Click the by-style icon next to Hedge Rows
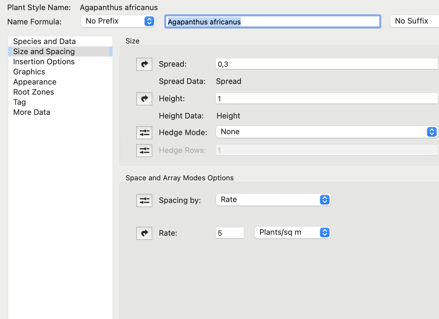Viewport: 439px width, 319px height. (144, 151)
